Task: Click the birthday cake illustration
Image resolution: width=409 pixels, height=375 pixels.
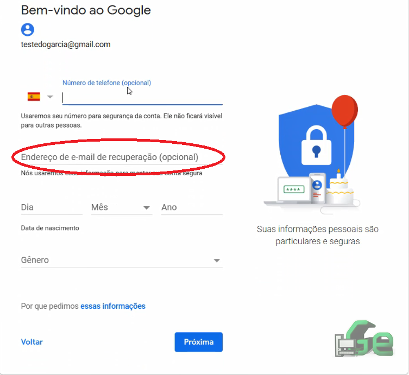Action: [341, 188]
